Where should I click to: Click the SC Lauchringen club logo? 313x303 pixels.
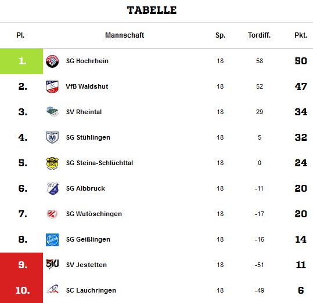coord(52,290)
